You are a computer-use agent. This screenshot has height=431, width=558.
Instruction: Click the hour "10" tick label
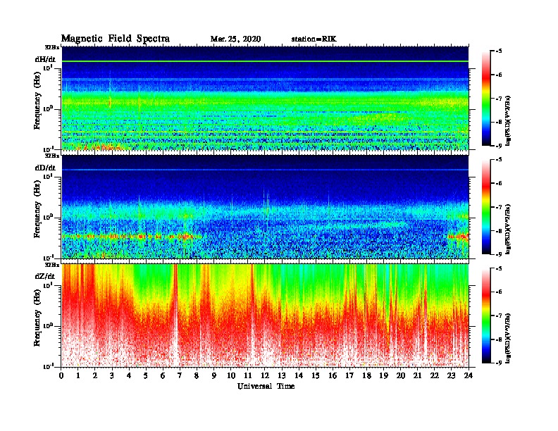pyautogui.click(x=231, y=375)
